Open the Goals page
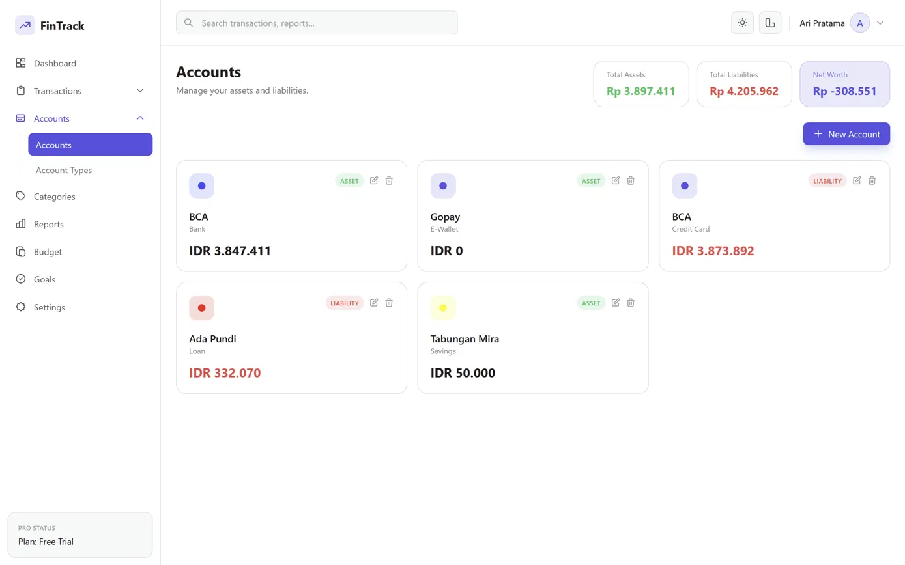Screen dimensions: 905x565 (80, 279)
